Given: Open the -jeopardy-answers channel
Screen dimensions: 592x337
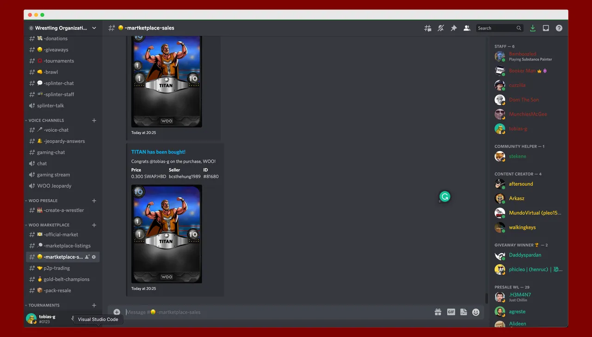Looking at the screenshot, I should [62, 141].
